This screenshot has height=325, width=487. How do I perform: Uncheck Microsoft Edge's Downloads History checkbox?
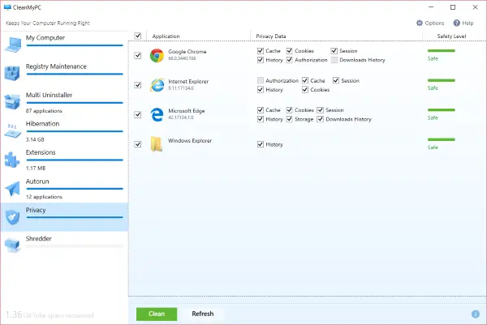pyautogui.click(x=321, y=119)
